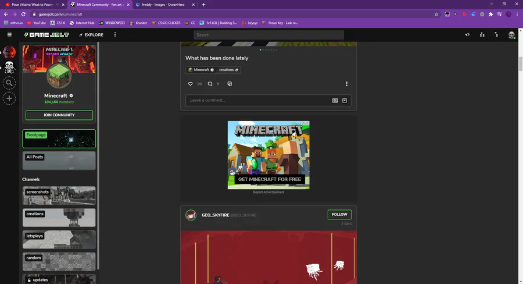This screenshot has width=523, height=284.
Task: Open a new browser tab
Action: [x=203, y=5]
